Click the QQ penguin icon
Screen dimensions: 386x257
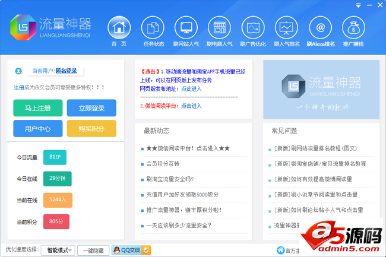tap(116, 250)
